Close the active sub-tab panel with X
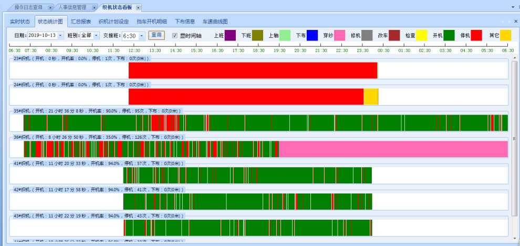 (516, 21)
